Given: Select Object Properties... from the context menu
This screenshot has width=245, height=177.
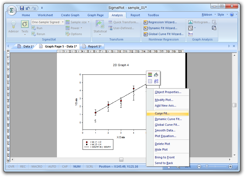Looking at the screenshot, I should pyautogui.click(x=168, y=92).
